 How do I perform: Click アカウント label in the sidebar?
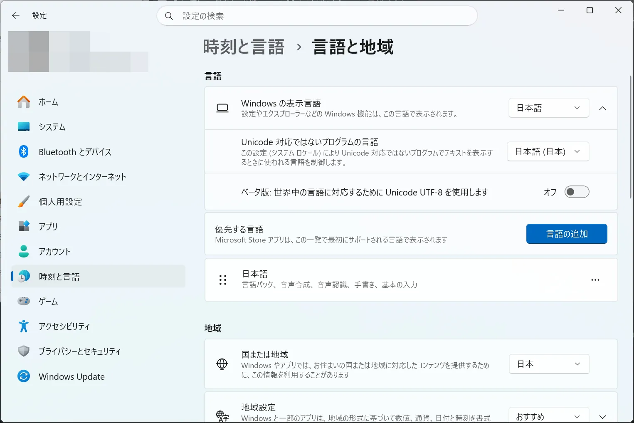click(55, 251)
